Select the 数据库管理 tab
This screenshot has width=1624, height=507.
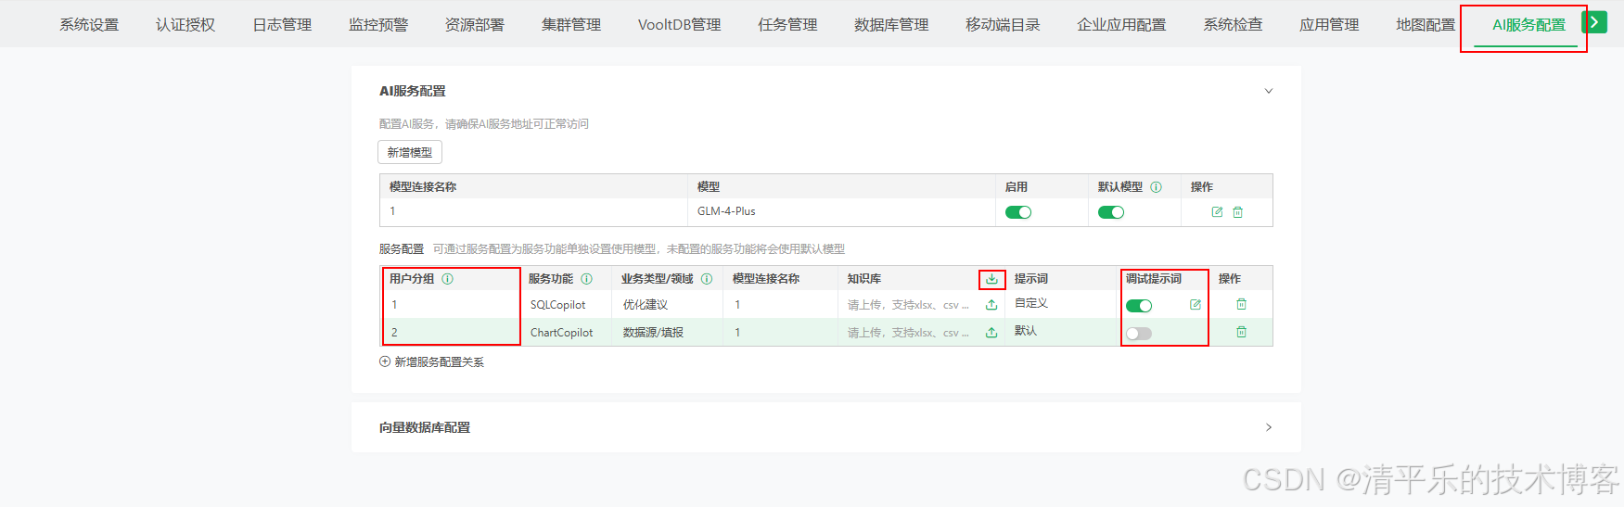click(891, 25)
